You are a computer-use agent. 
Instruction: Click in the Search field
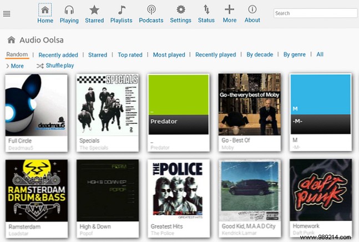pyautogui.click(x=315, y=13)
